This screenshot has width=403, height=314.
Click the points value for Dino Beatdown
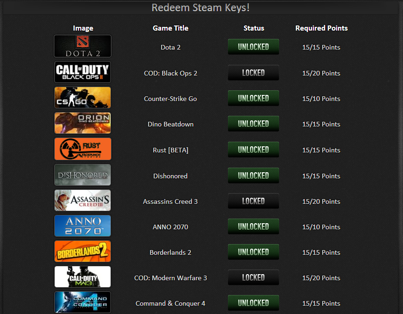click(321, 124)
